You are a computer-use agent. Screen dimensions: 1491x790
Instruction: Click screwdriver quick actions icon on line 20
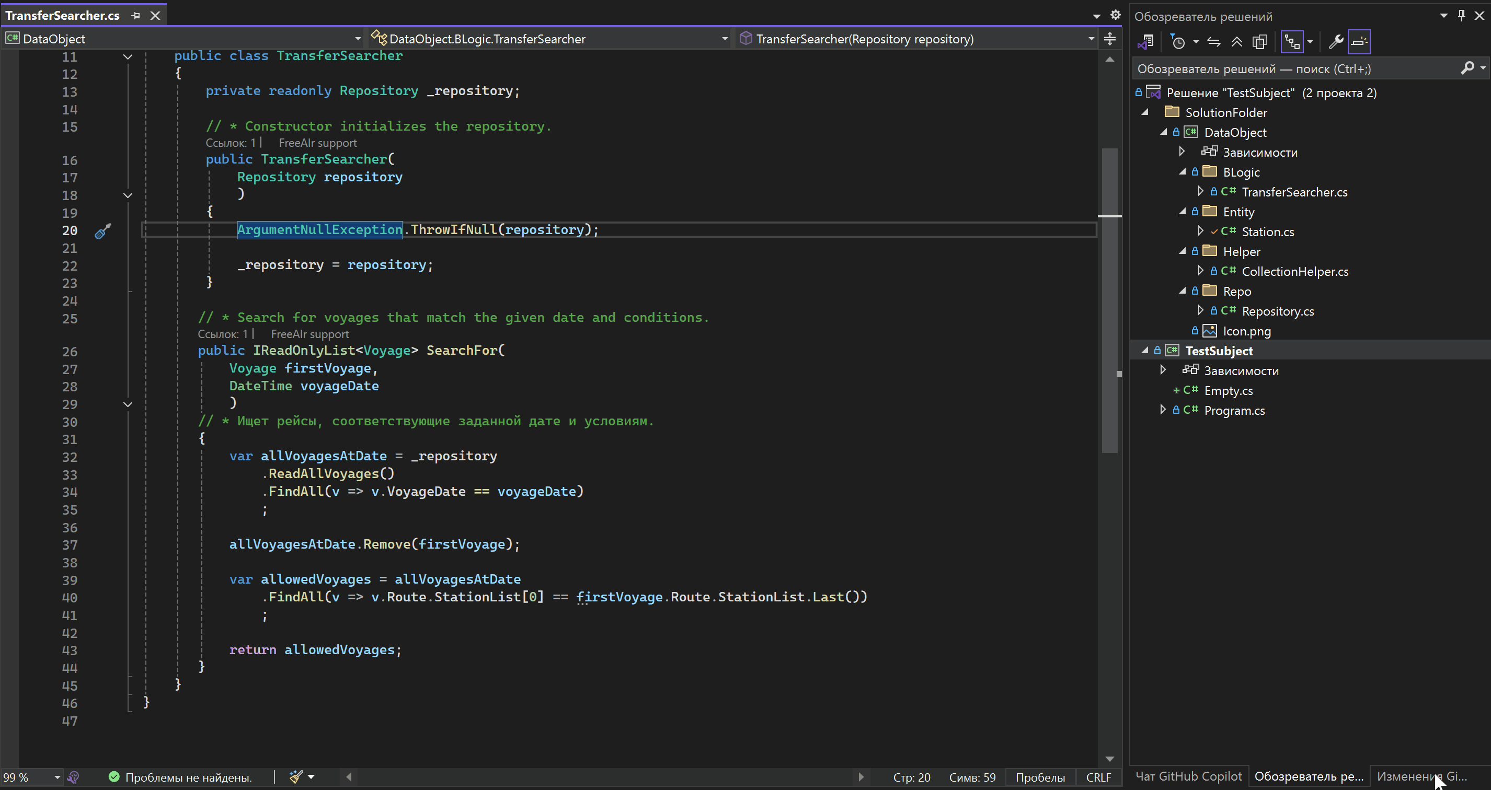coord(102,231)
